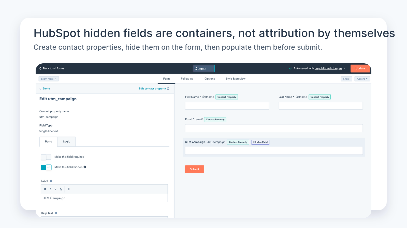407x228 pixels.
Task: Click the info icon next to Help Text
Action: point(56,213)
